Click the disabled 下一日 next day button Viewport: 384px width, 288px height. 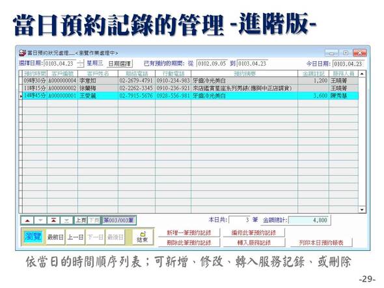click(95, 237)
